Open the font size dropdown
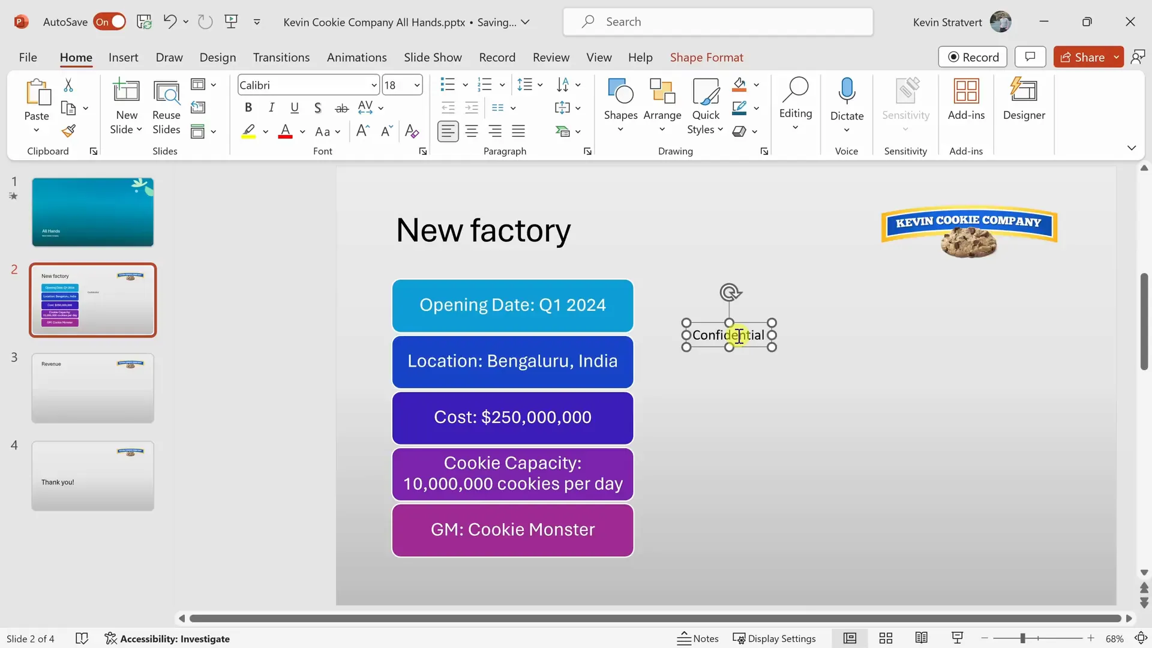 [x=417, y=85]
